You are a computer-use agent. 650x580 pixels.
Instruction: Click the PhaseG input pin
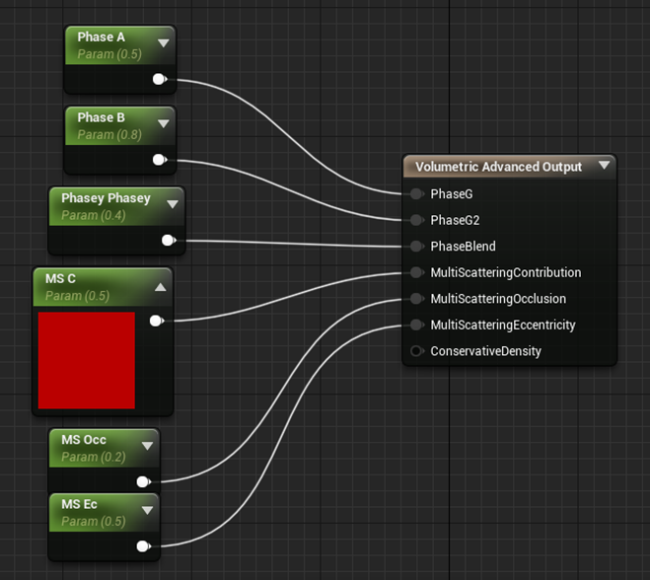(416, 193)
